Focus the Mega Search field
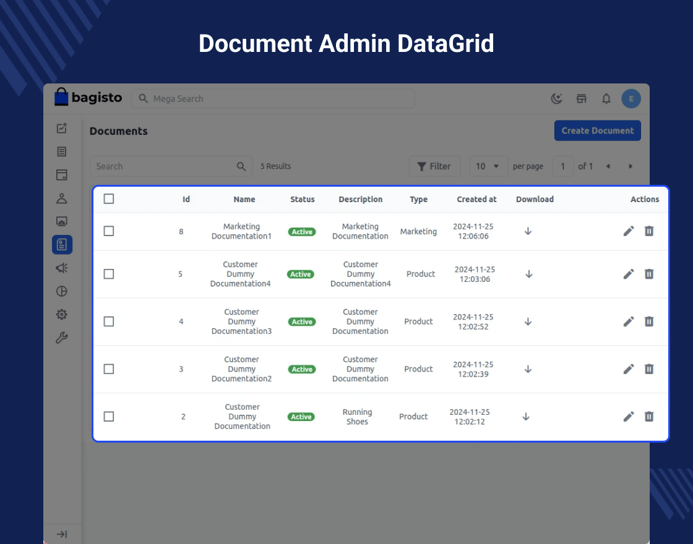Screen dimensions: 693x544 point(273,98)
